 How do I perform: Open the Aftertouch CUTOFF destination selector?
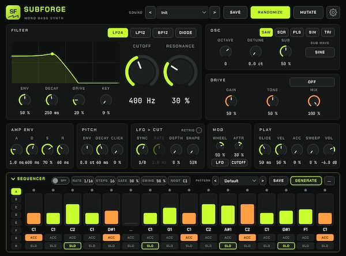(x=239, y=162)
